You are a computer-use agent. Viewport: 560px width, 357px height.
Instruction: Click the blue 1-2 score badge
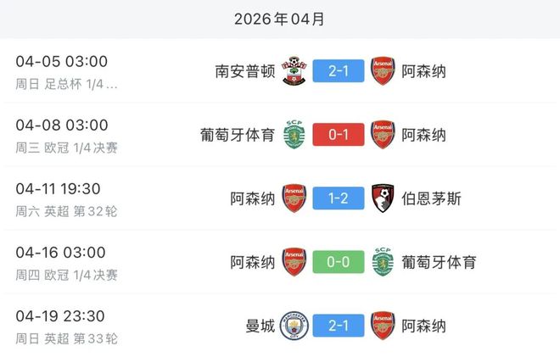(x=339, y=198)
